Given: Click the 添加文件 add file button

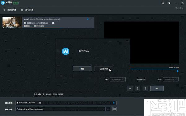Looking at the screenshot, I should point(10,10).
